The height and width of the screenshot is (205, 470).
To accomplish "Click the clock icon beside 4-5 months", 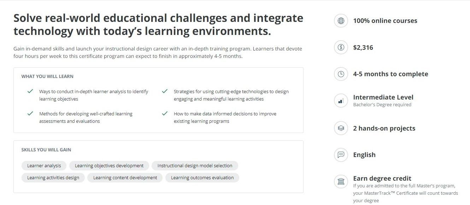I will [341, 74].
